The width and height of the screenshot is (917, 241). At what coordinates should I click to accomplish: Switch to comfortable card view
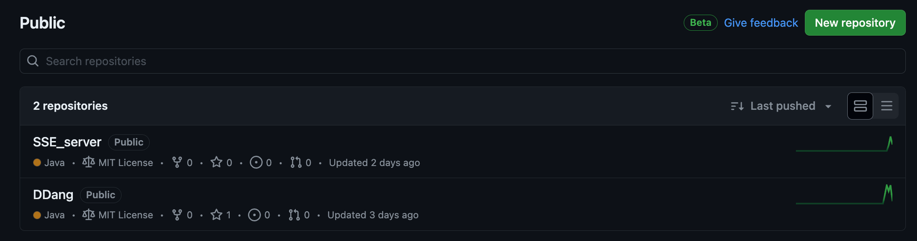pos(860,106)
